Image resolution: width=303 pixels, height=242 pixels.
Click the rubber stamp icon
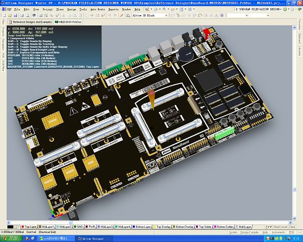tap(80, 16)
